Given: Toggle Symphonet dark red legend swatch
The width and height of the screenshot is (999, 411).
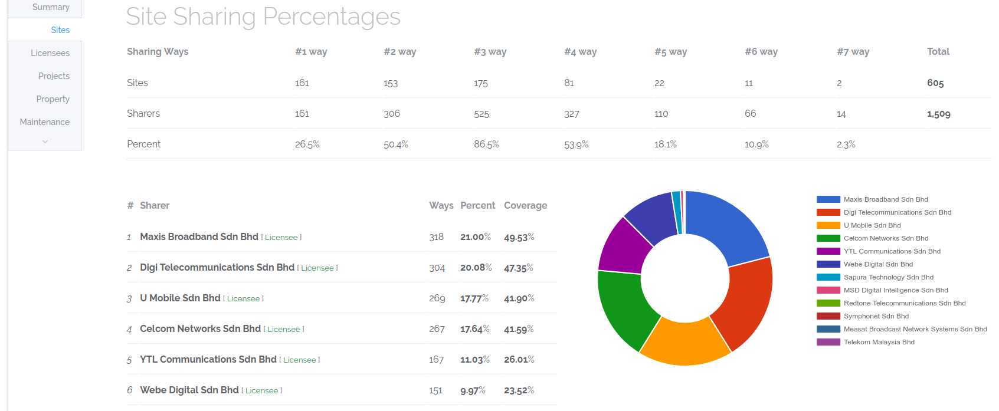Looking at the screenshot, I should tap(828, 316).
